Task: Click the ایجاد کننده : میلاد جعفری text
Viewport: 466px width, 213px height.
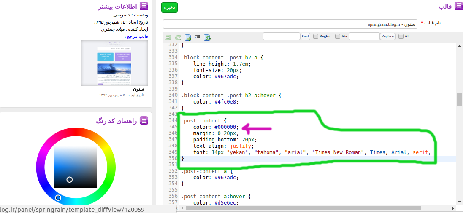Action: 125,29
